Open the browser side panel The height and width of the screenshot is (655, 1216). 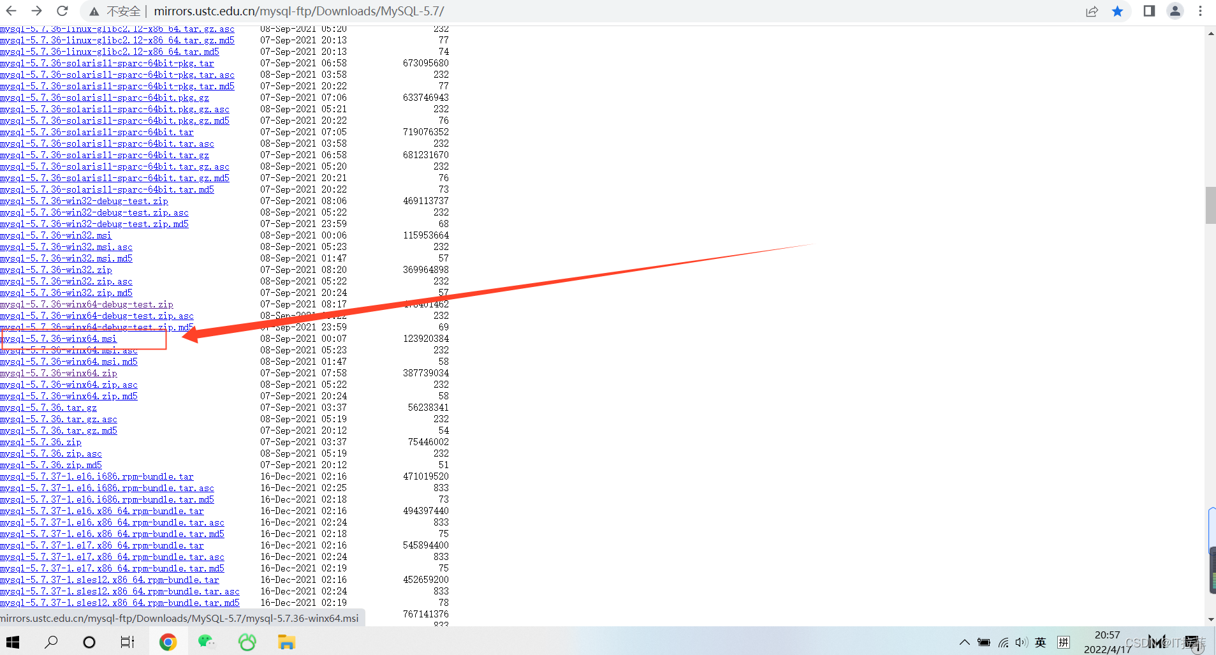click(x=1149, y=11)
